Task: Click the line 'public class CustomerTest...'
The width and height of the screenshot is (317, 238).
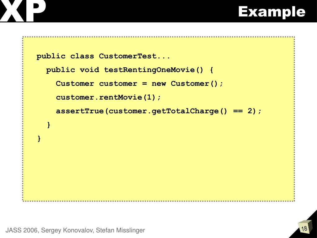Action: [103, 56]
